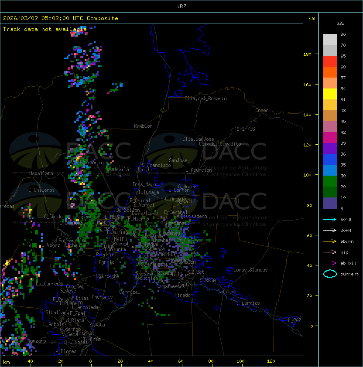Click the 'Catitas' place label
The image size is (363, 367).
pos(226,292)
